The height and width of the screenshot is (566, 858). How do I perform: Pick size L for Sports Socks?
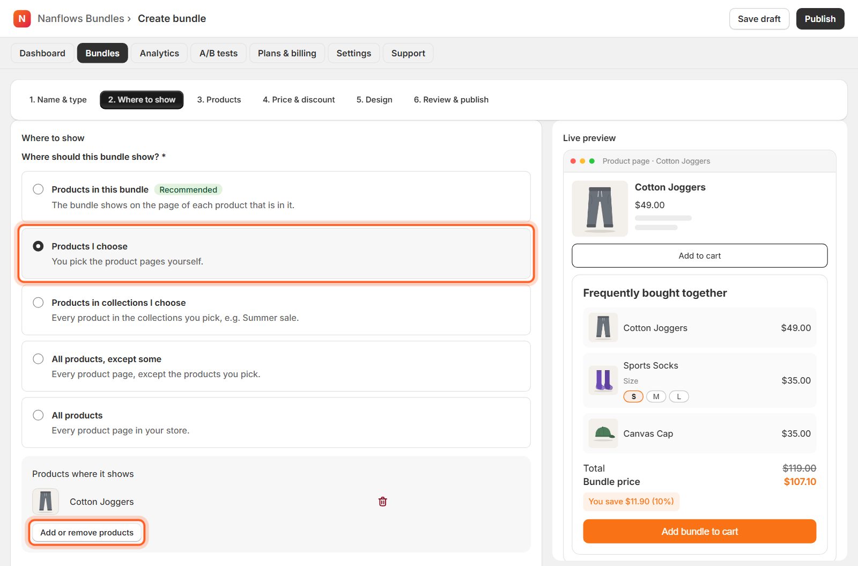point(679,396)
